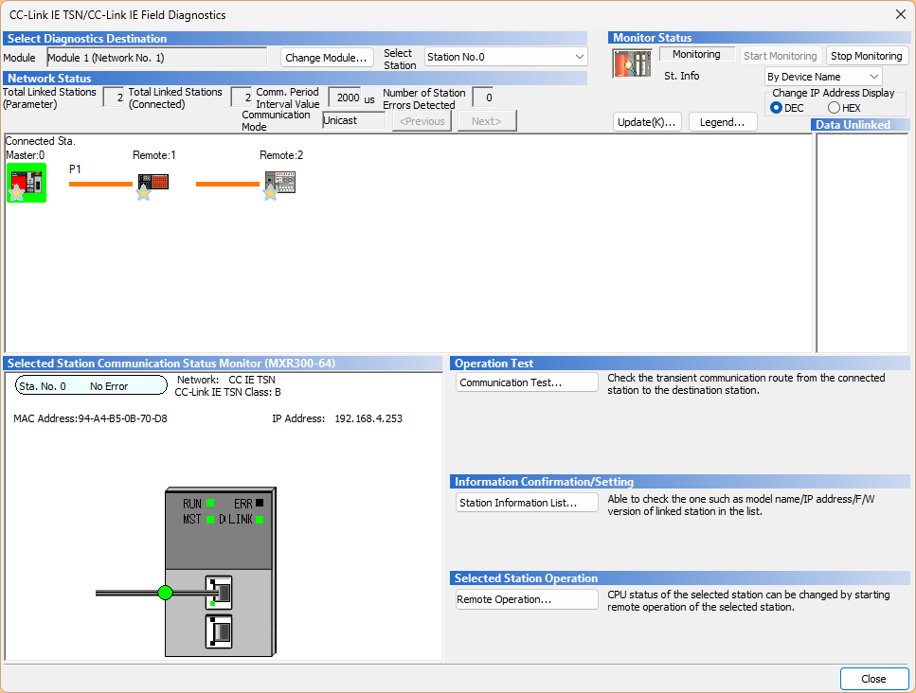Launch the Communication Test
Viewport: 916px width, 693px height.
pyautogui.click(x=527, y=382)
